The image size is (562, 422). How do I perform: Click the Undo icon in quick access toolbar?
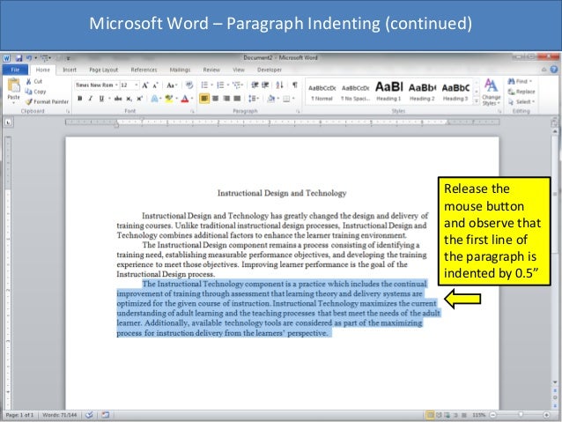tap(29, 58)
